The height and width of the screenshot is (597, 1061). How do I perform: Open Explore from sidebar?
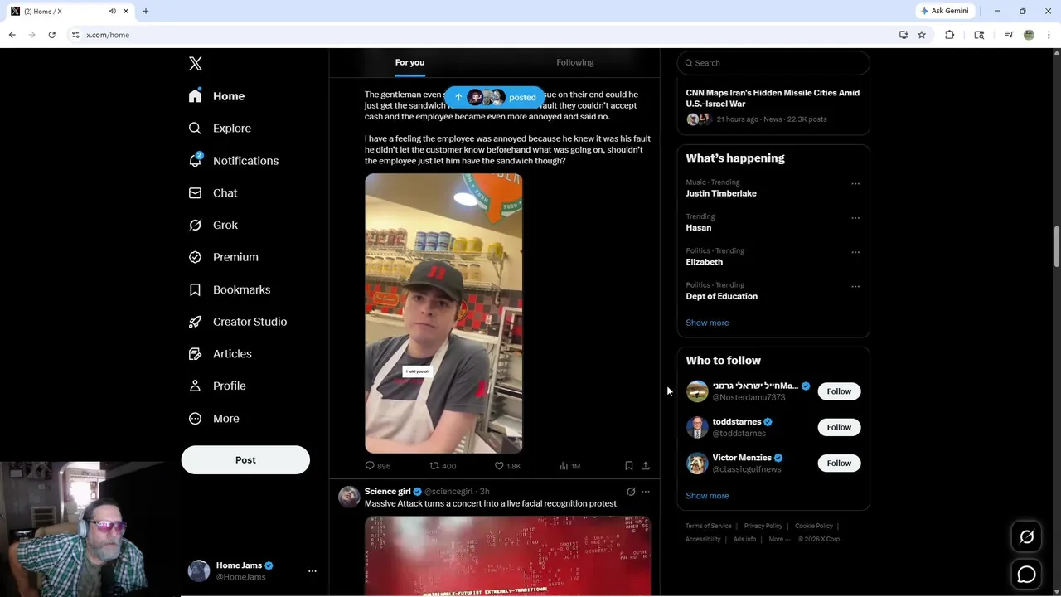click(x=220, y=129)
